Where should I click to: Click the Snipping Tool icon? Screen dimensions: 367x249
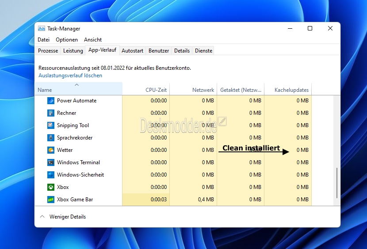pos(51,125)
